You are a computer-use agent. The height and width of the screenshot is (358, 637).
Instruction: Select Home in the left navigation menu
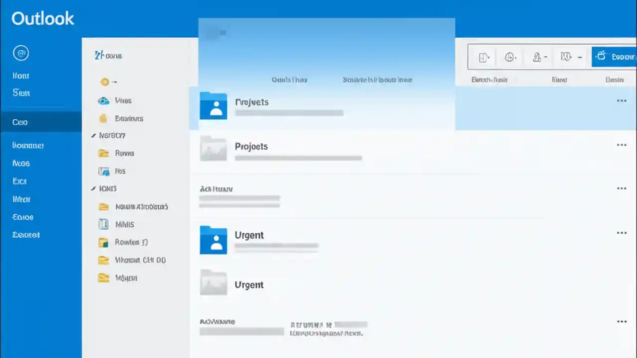point(20,76)
